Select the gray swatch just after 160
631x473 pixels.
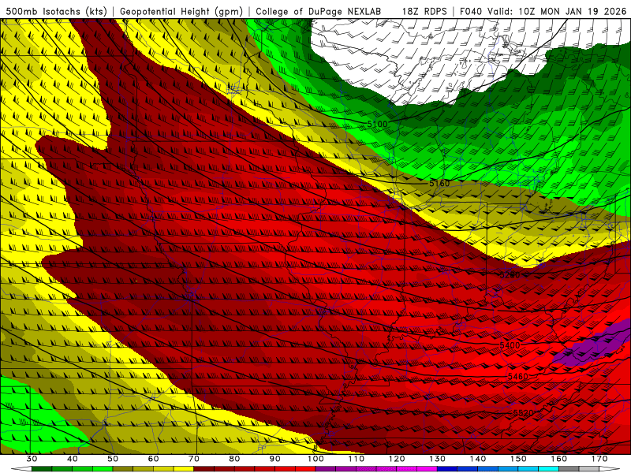click(x=569, y=469)
